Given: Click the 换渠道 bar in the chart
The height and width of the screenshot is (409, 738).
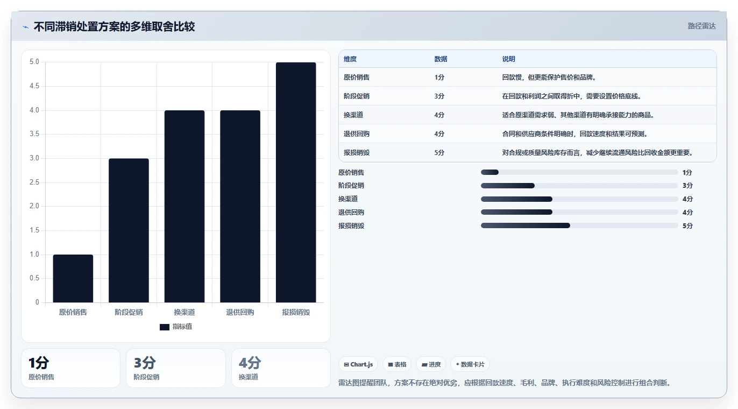Looking at the screenshot, I should pos(184,207).
